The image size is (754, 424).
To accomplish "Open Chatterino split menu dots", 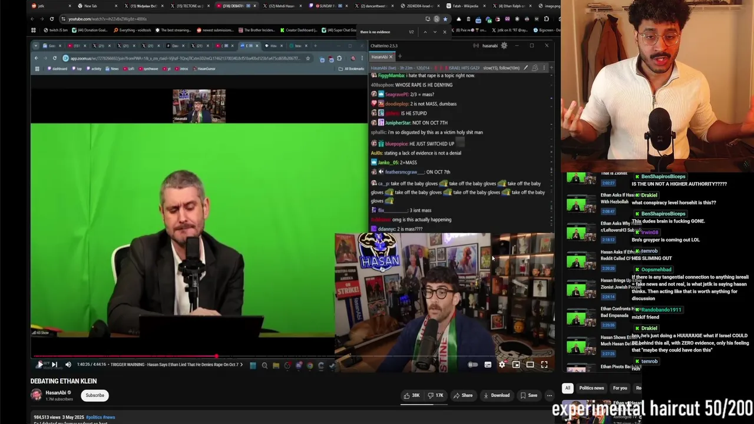I will coord(544,68).
